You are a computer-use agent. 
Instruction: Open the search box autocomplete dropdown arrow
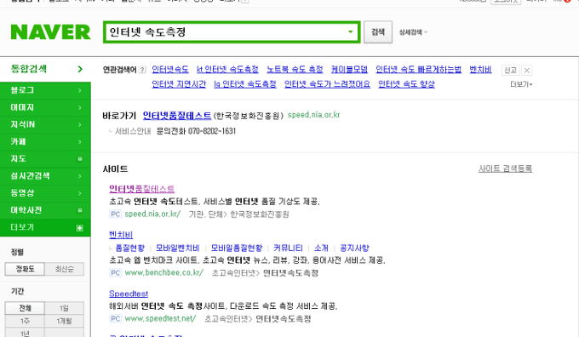click(x=350, y=31)
